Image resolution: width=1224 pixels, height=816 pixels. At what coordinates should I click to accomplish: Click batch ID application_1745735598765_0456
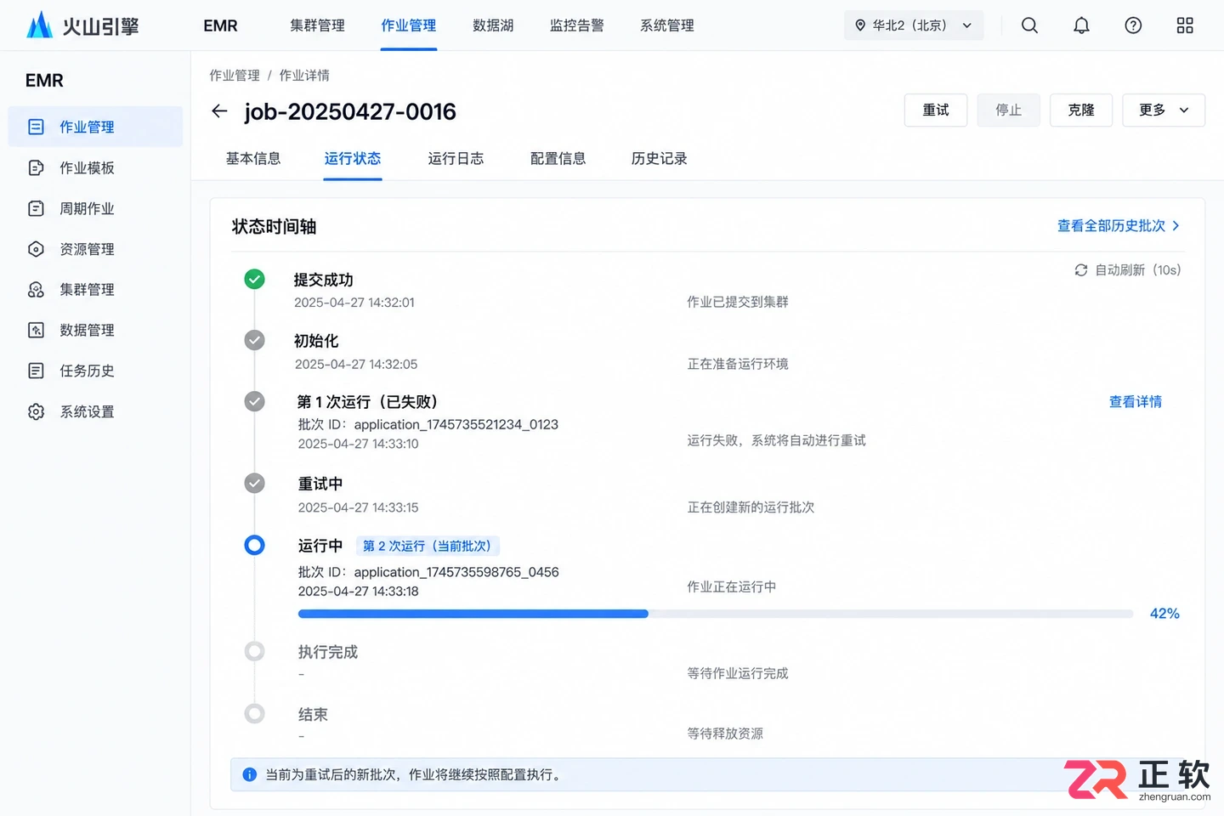456,572
